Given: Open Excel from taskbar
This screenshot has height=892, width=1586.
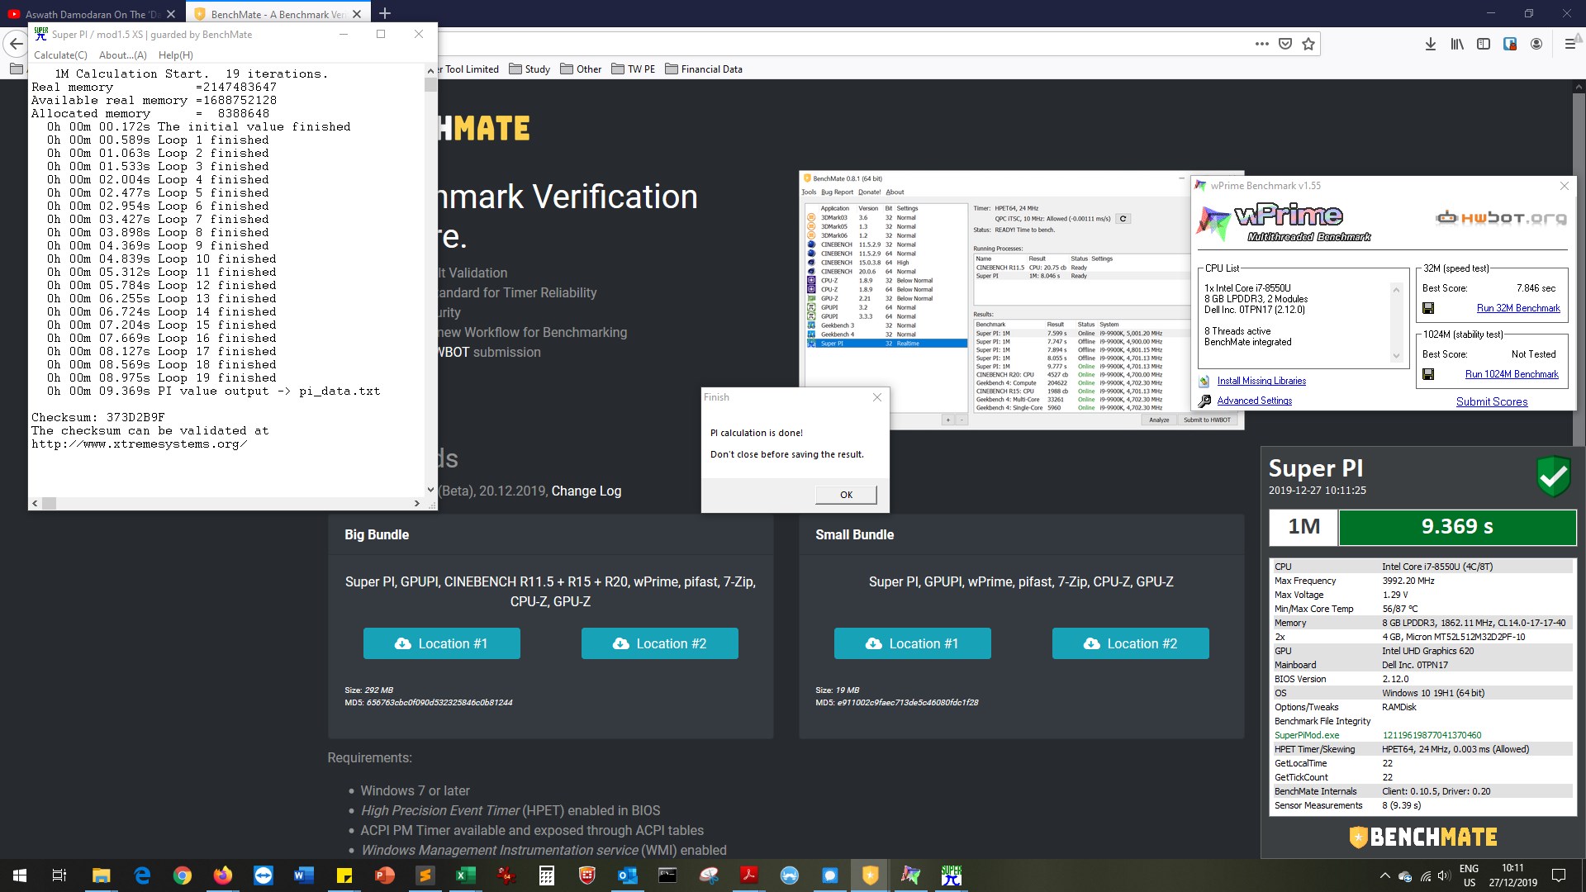Looking at the screenshot, I should tap(466, 875).
